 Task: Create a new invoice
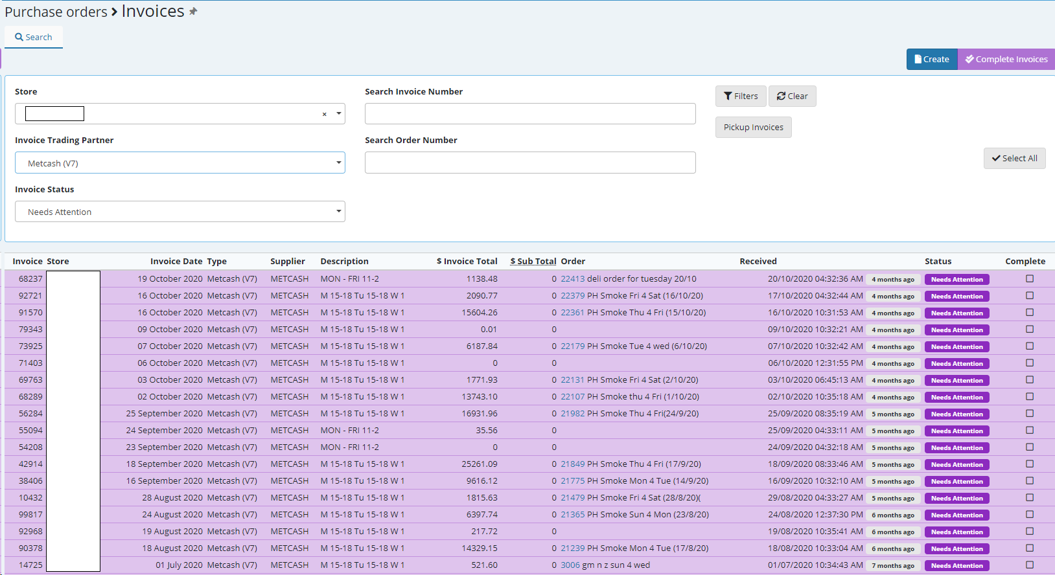pyautogui.click(x=932, y=59)
